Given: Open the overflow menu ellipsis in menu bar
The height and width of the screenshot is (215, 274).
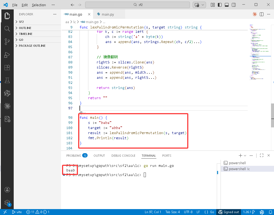Looking at the screenshot, I should coord(53,5).
